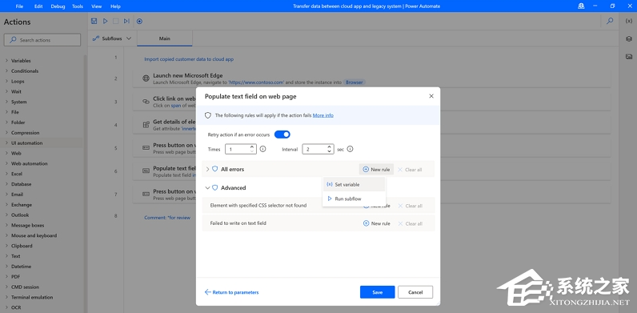This screenshot has width=637, height=313.
Task: Click New rule for Failed to write on text field
Action: (x=376, y=223)
